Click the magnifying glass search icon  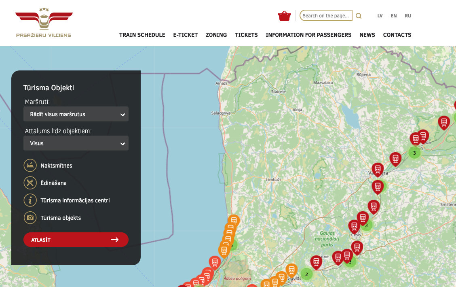click(359, 16)
